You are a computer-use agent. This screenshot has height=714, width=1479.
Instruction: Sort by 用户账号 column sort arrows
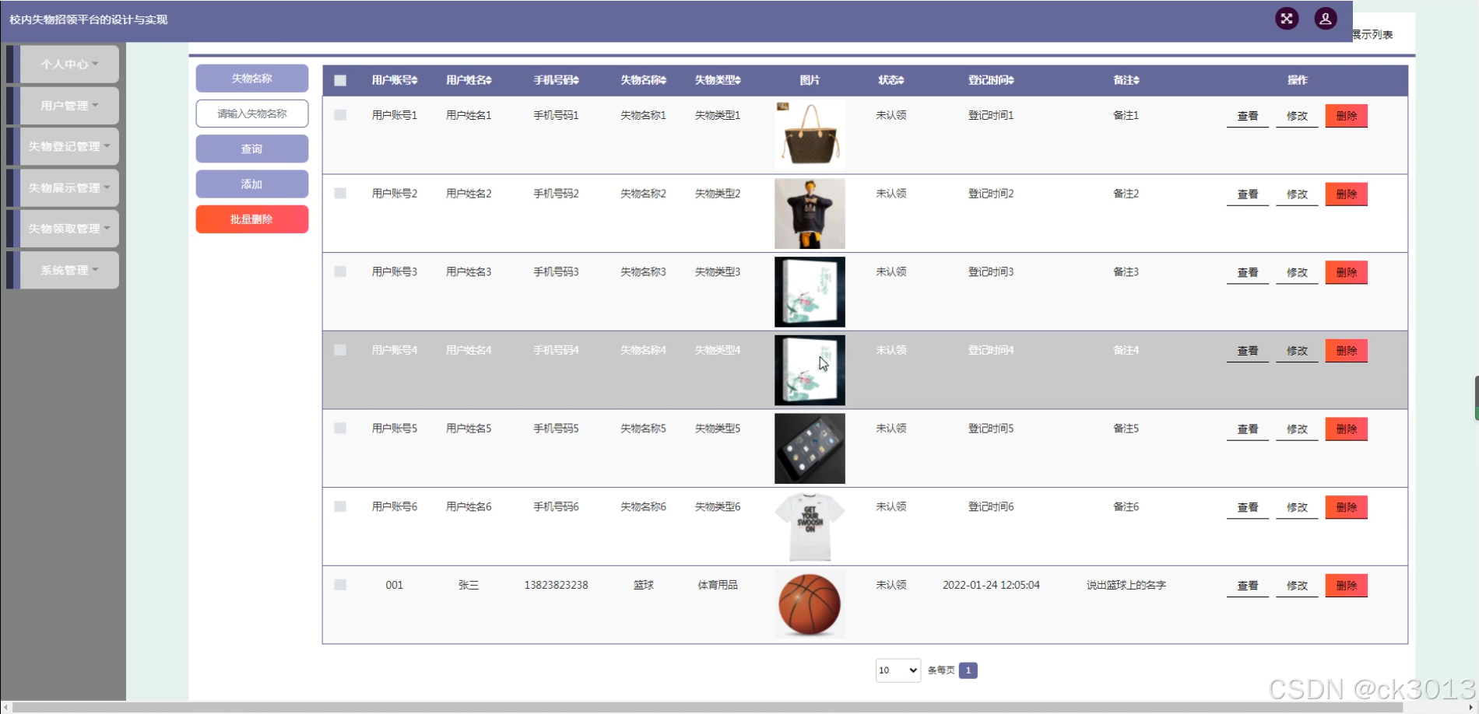[415, 80]
